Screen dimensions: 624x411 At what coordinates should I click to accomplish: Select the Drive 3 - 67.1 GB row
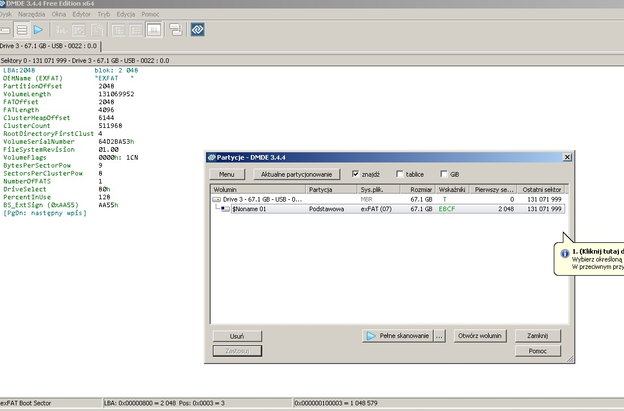[x=388, y=199]
